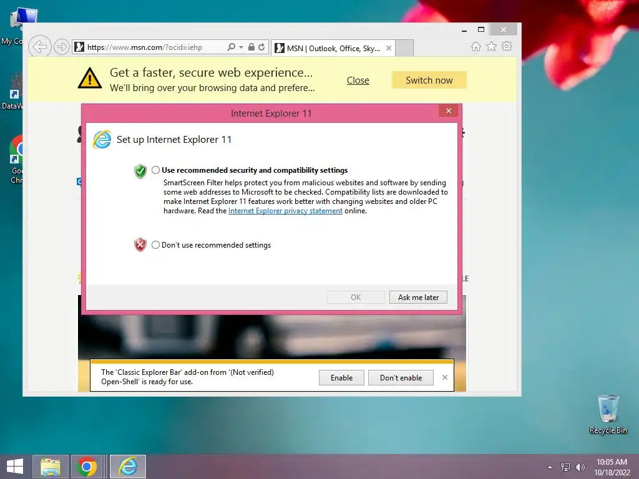This screenshot has width=639, height=479.
Task: Select Use recommended security settings radio
Action: coord(155,170)
